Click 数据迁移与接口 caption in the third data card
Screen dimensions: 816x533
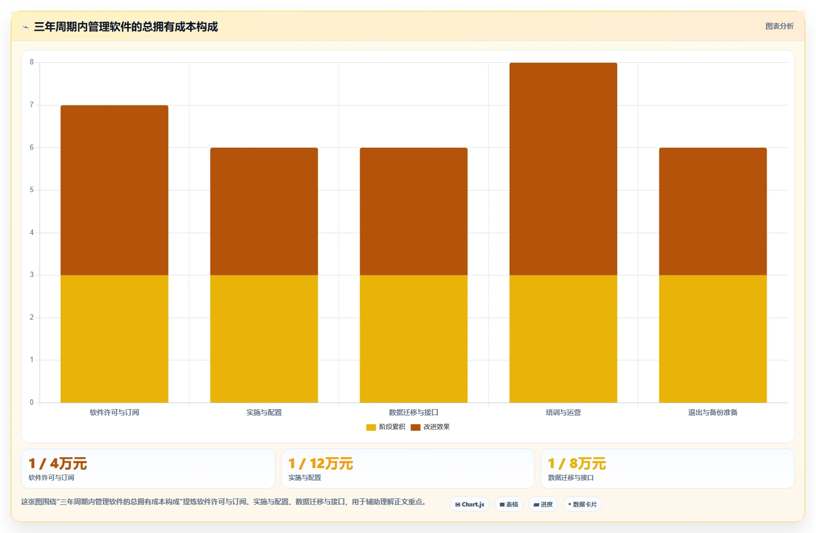point(571,478)
